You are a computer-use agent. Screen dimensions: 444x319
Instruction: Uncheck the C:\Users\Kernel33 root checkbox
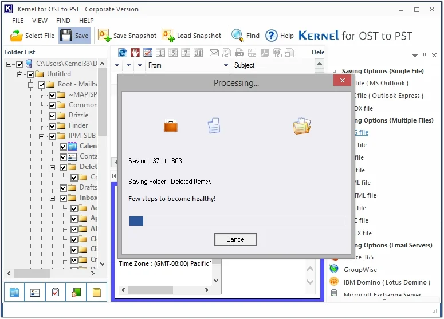point(19,64)
